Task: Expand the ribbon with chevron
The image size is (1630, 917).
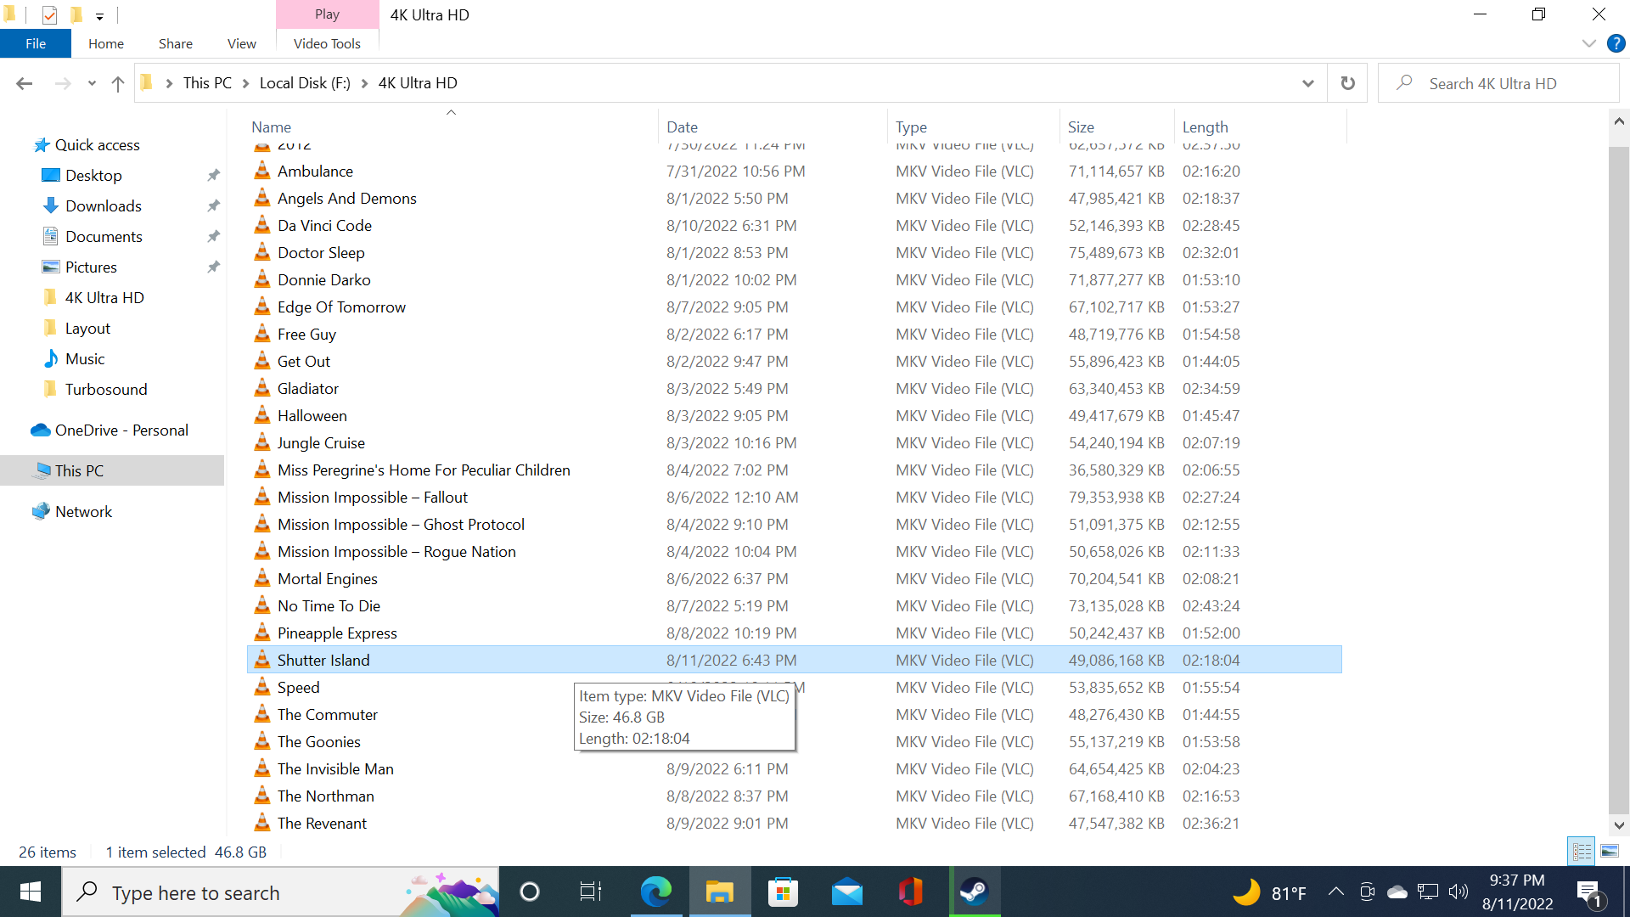Action: click(1588, 43)
